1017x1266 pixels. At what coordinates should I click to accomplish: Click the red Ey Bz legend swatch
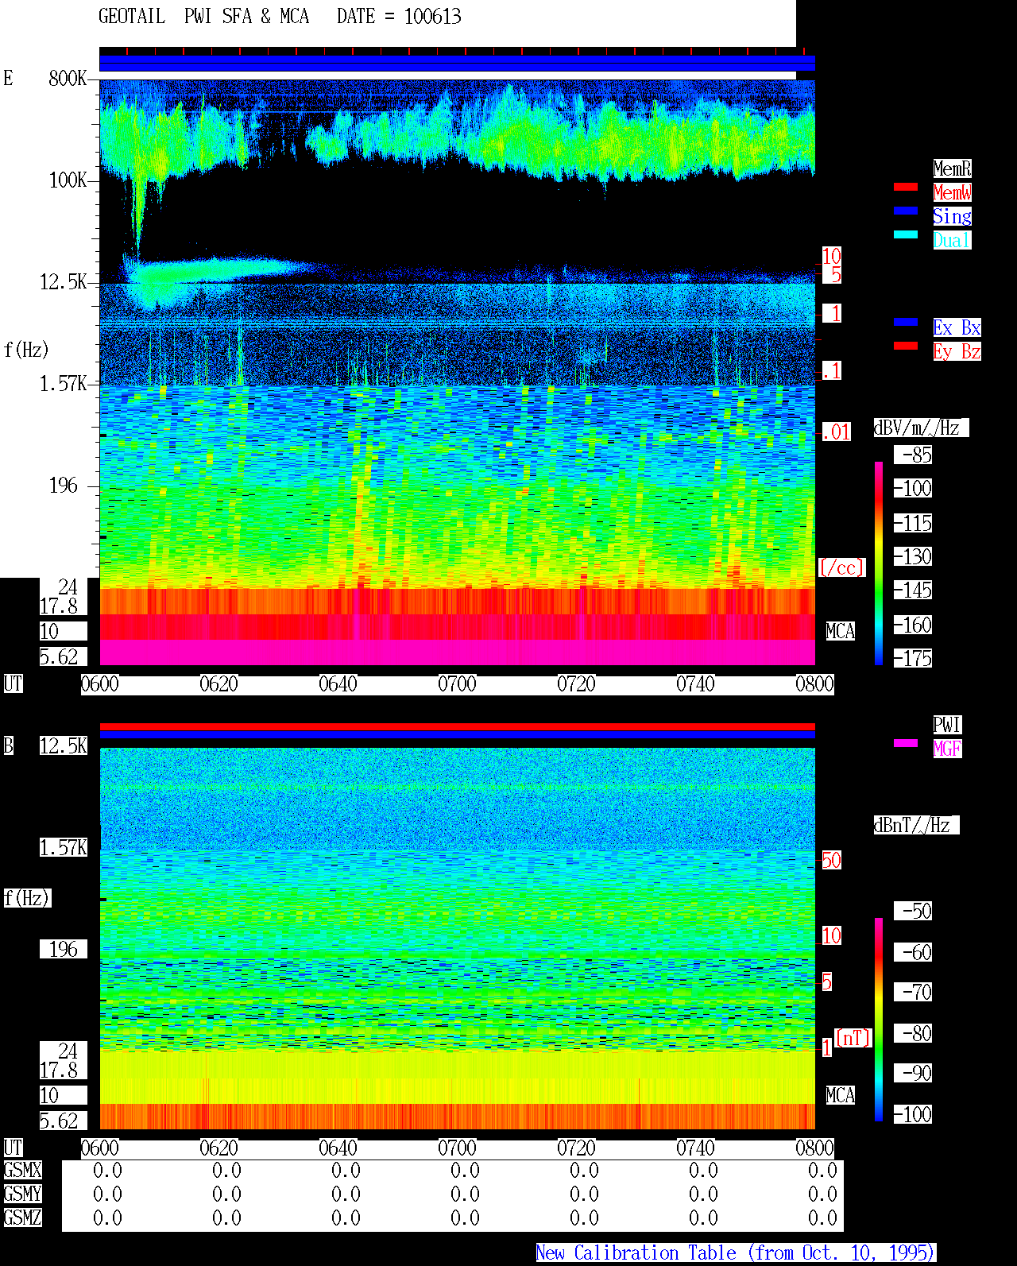(906, 346)
